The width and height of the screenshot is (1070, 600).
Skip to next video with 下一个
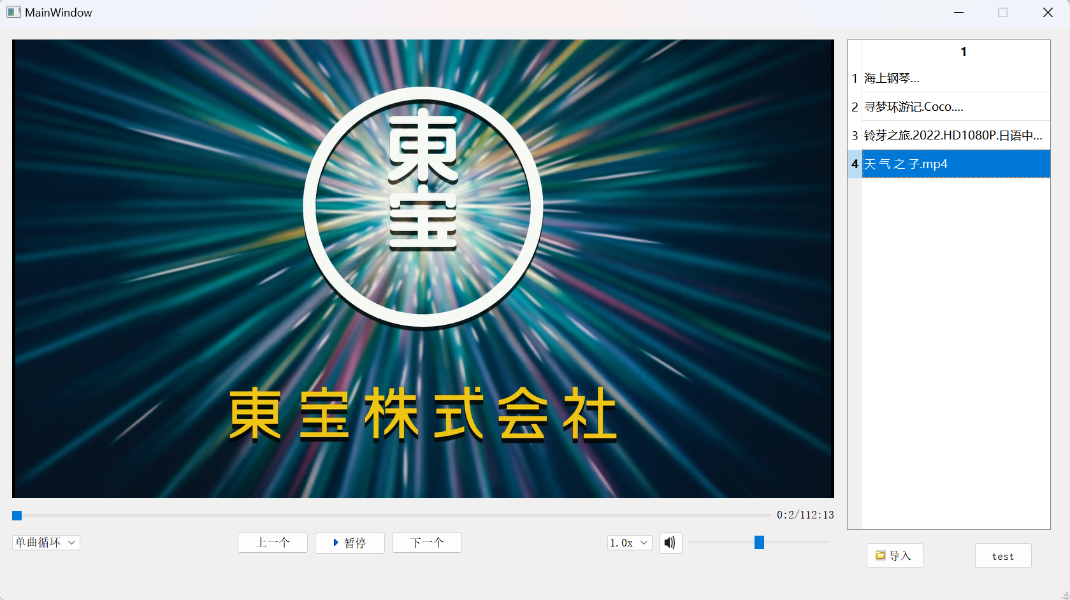pyautogui.click(x=427, y=543)
